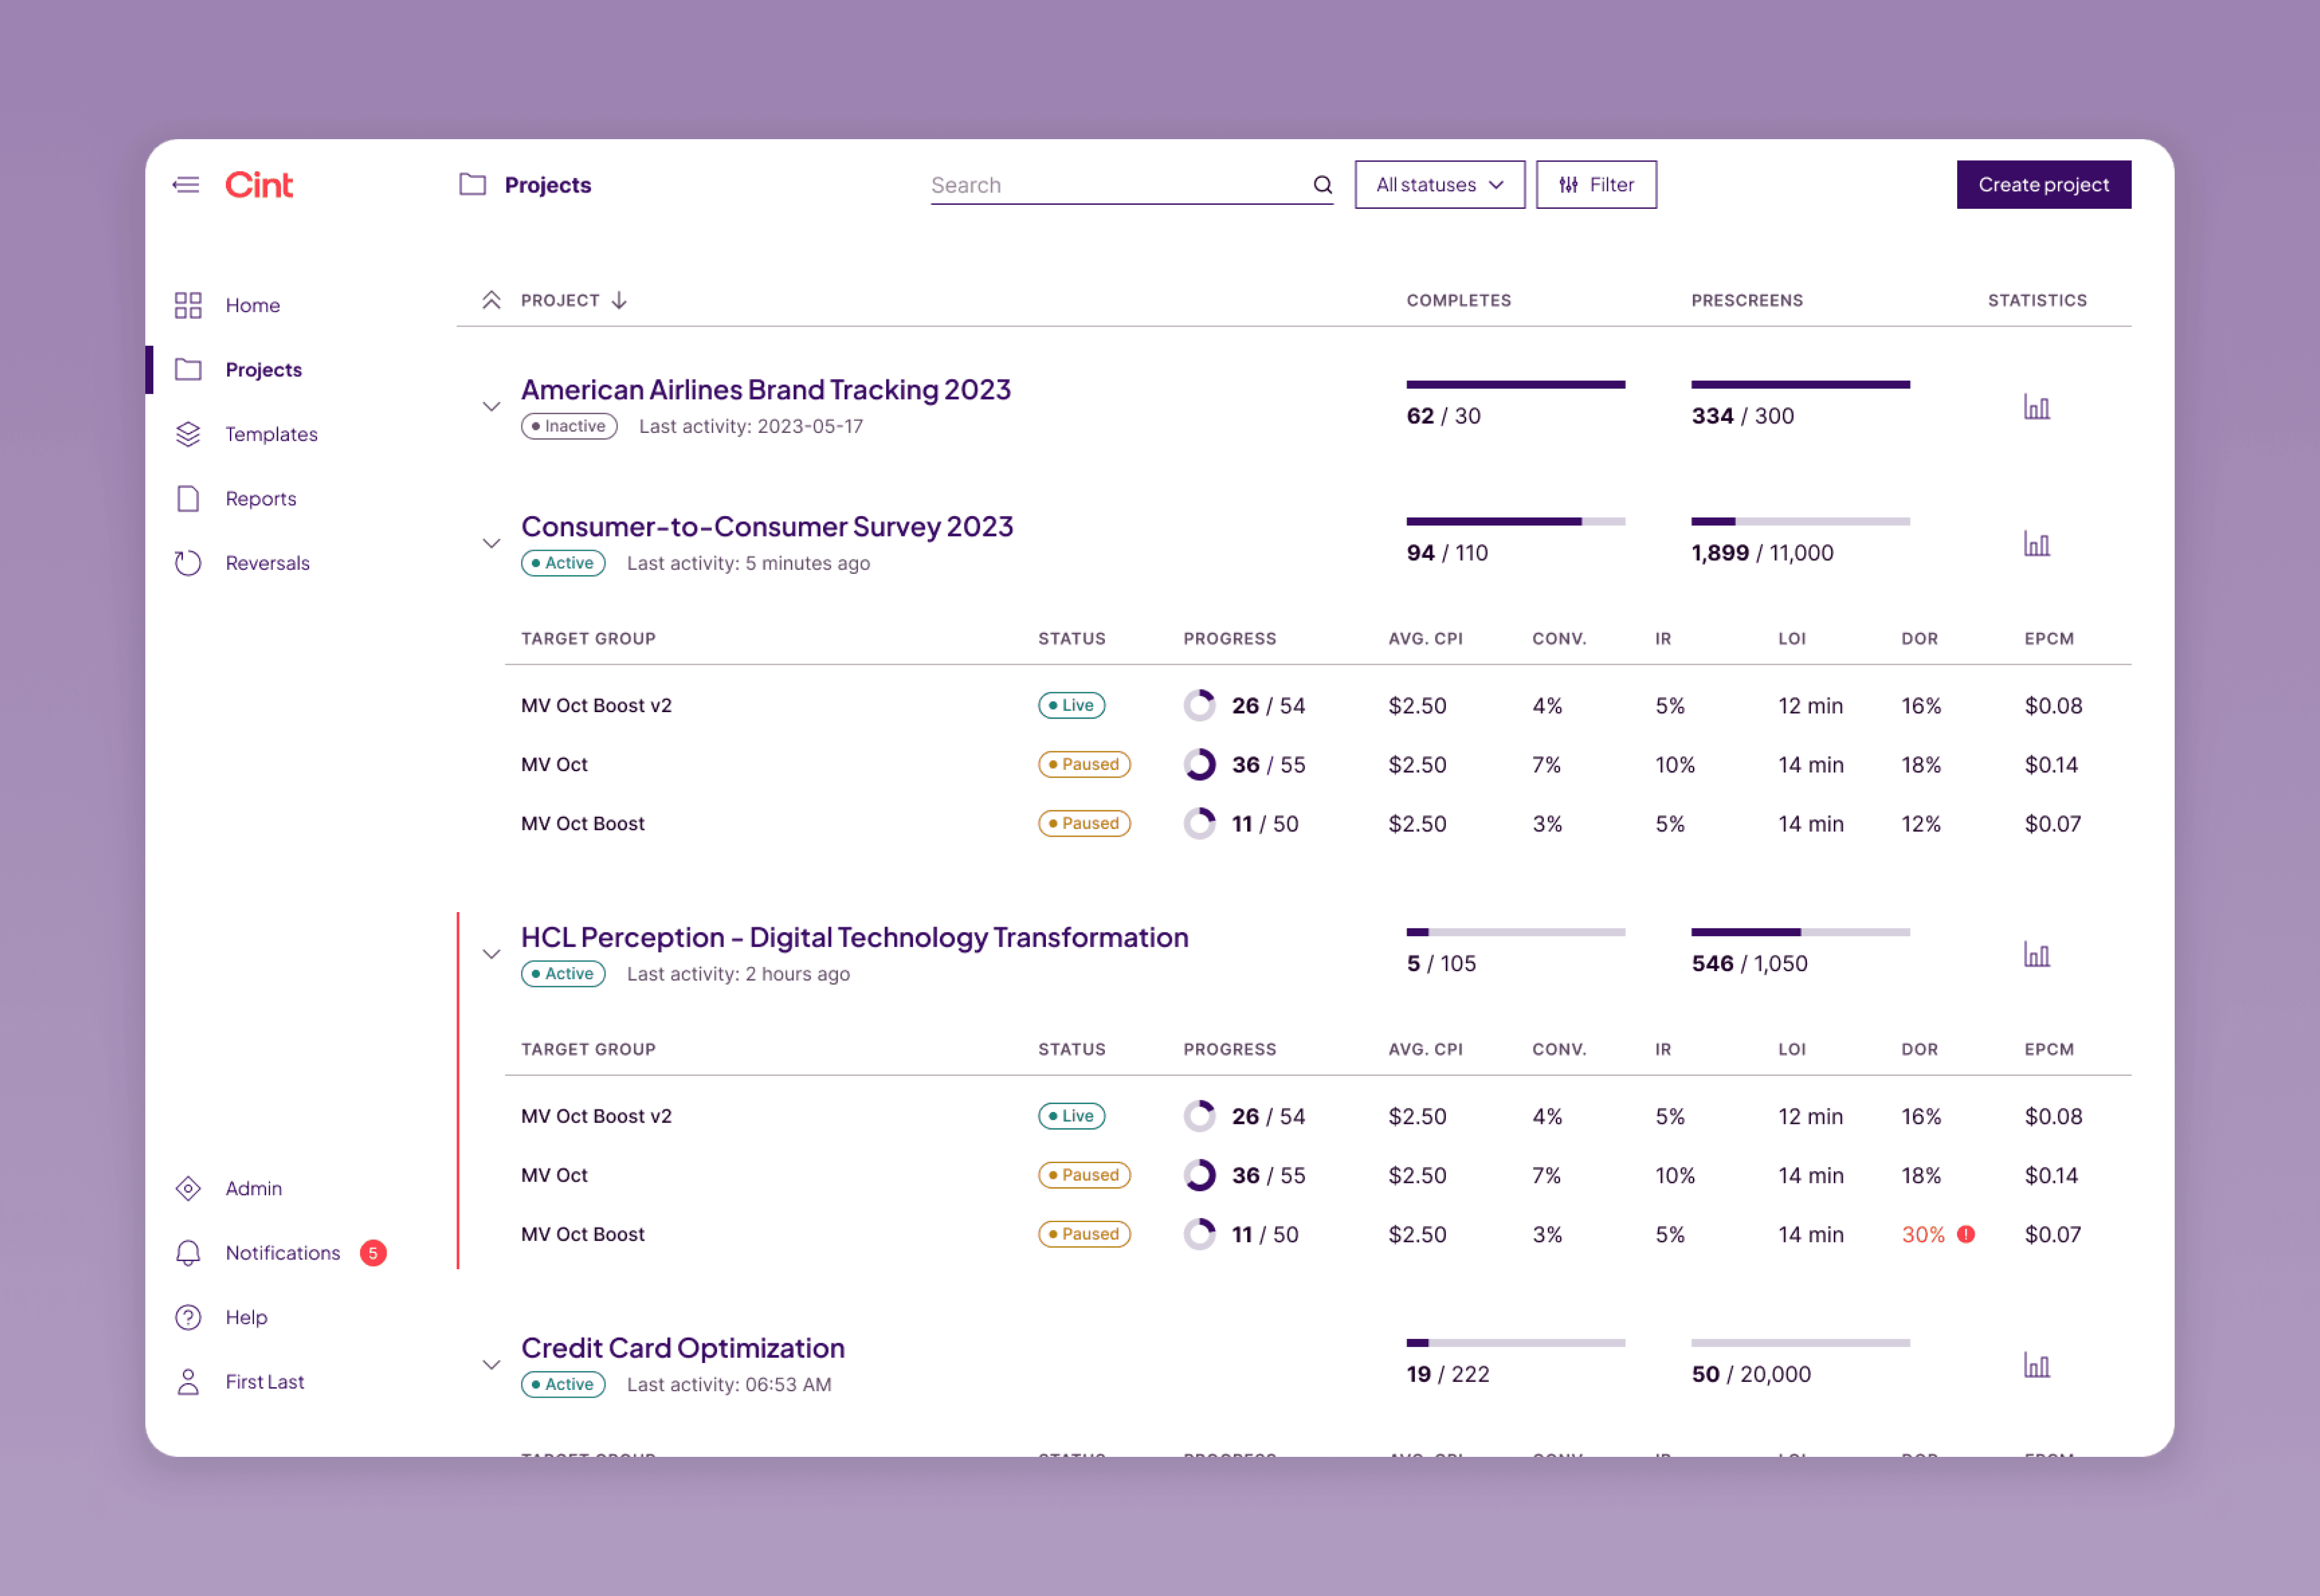
Task: Click the red 30% DOR value
Action: [1923, 1235]
